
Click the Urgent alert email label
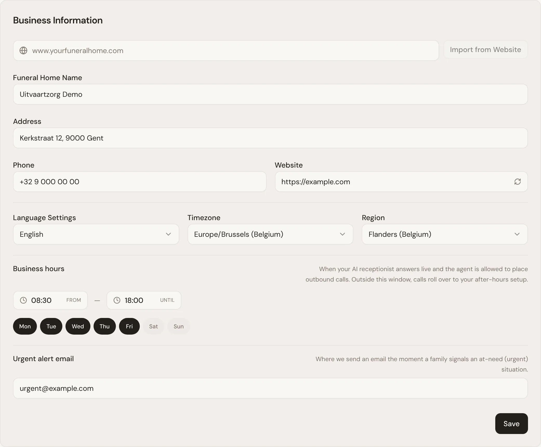pyautogui.click(x=43, y=359)
